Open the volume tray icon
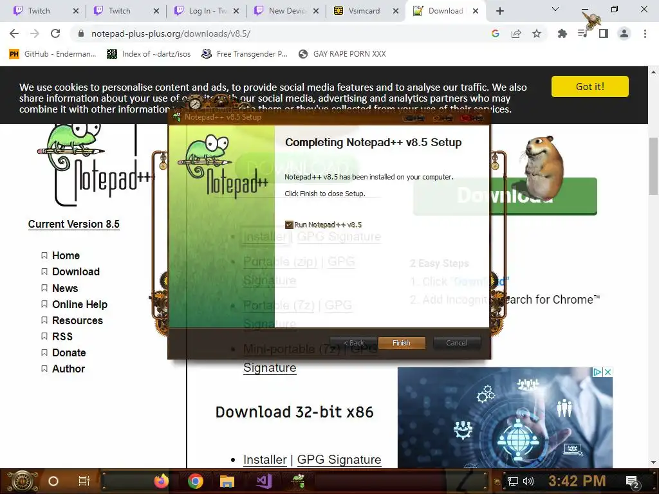Screen dimensions: 659x494 coord(528,481)
